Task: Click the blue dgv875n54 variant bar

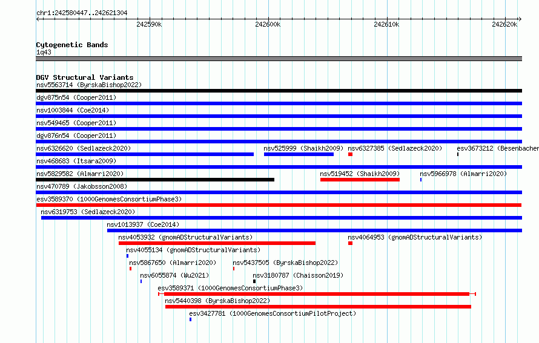Action: [279, 103]
